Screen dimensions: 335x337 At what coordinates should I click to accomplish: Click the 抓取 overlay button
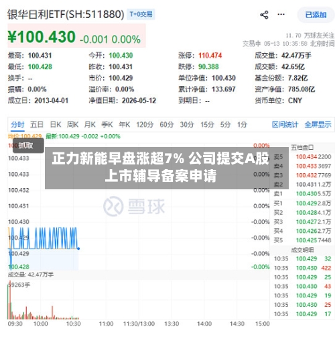(x=28, y=146)
